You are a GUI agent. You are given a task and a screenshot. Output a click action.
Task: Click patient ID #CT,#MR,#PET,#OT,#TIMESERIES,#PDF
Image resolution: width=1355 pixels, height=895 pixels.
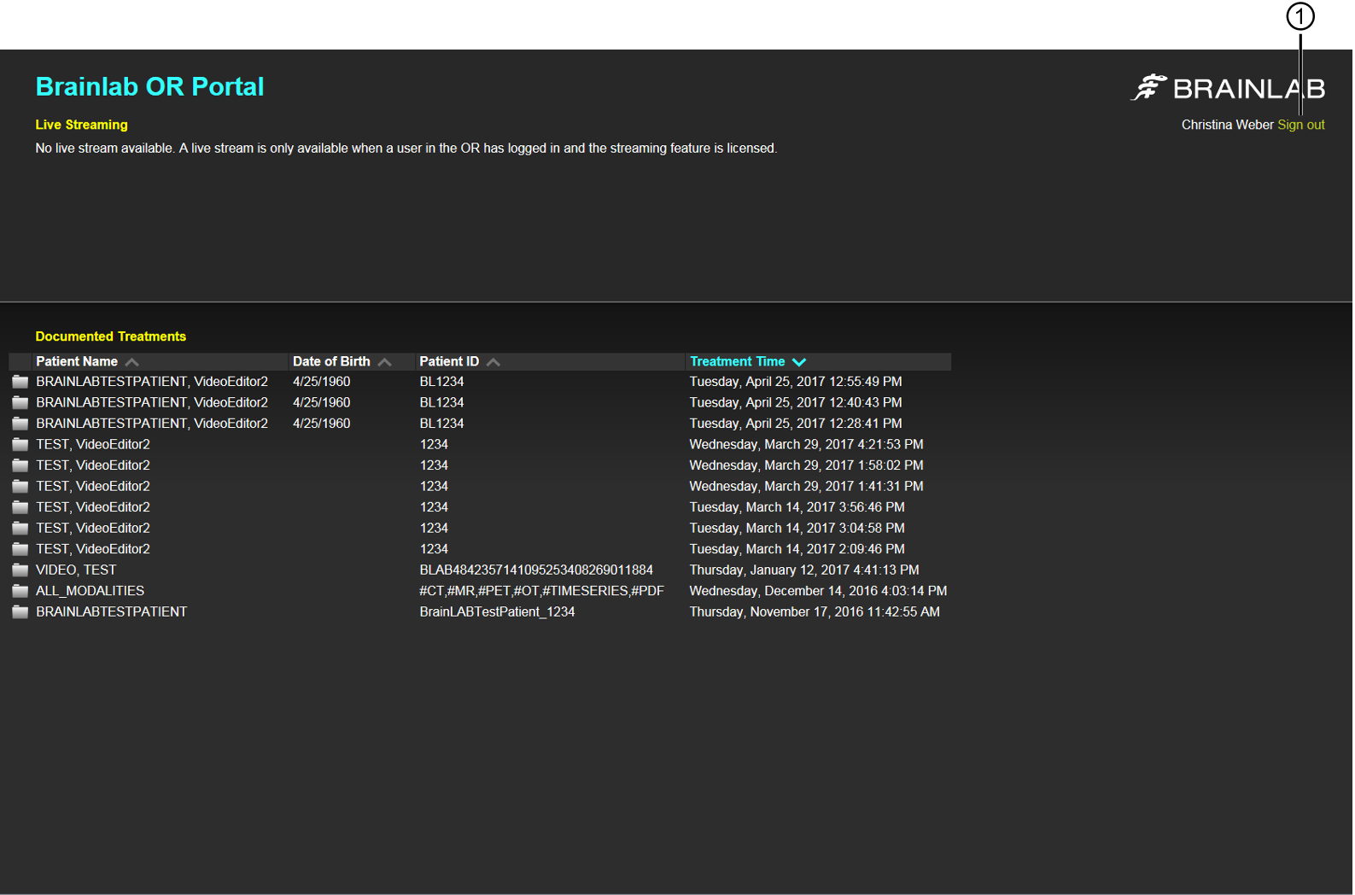click(541, 591)
